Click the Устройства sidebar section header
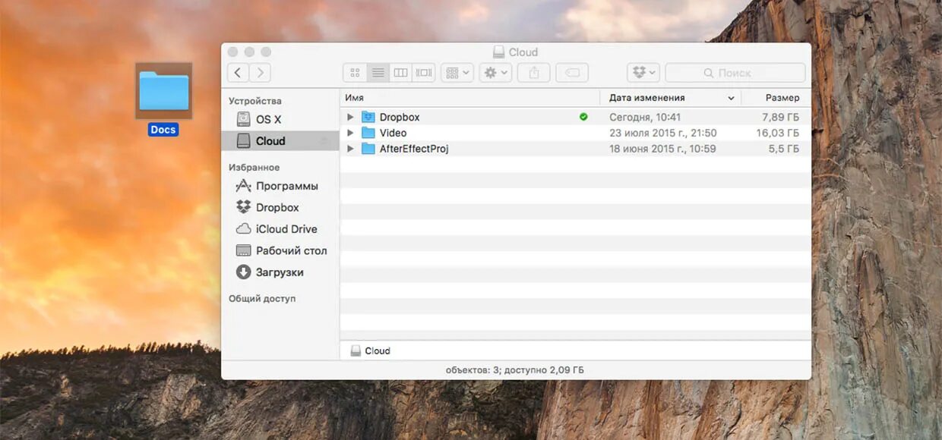Screen dimensions: 942x440 click(255, 101)
